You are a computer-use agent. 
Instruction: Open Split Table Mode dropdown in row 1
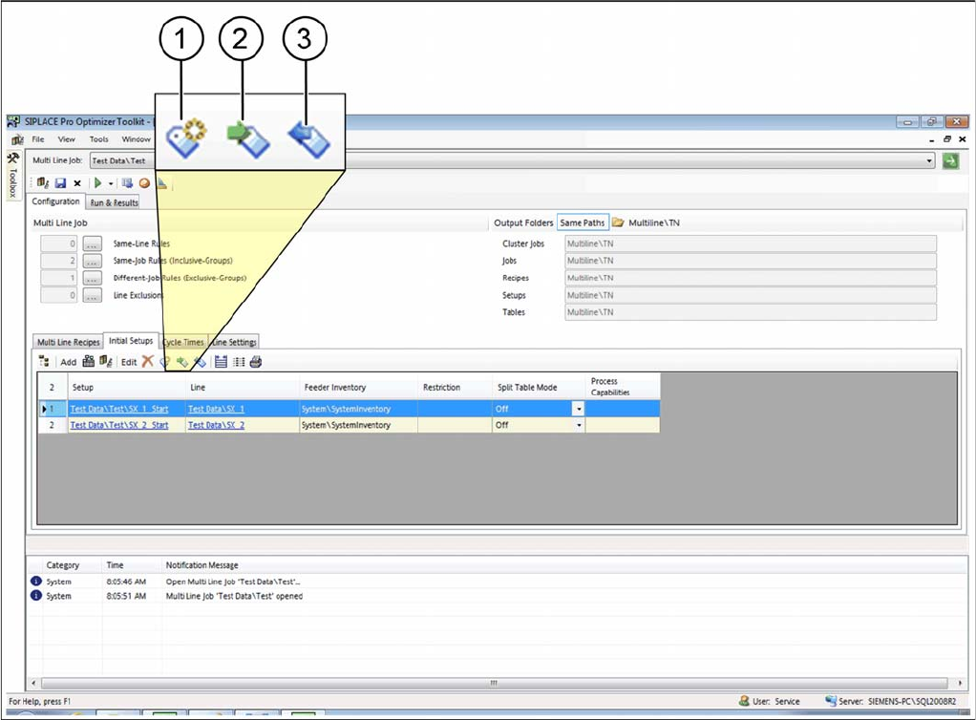(x=577, y=409)
